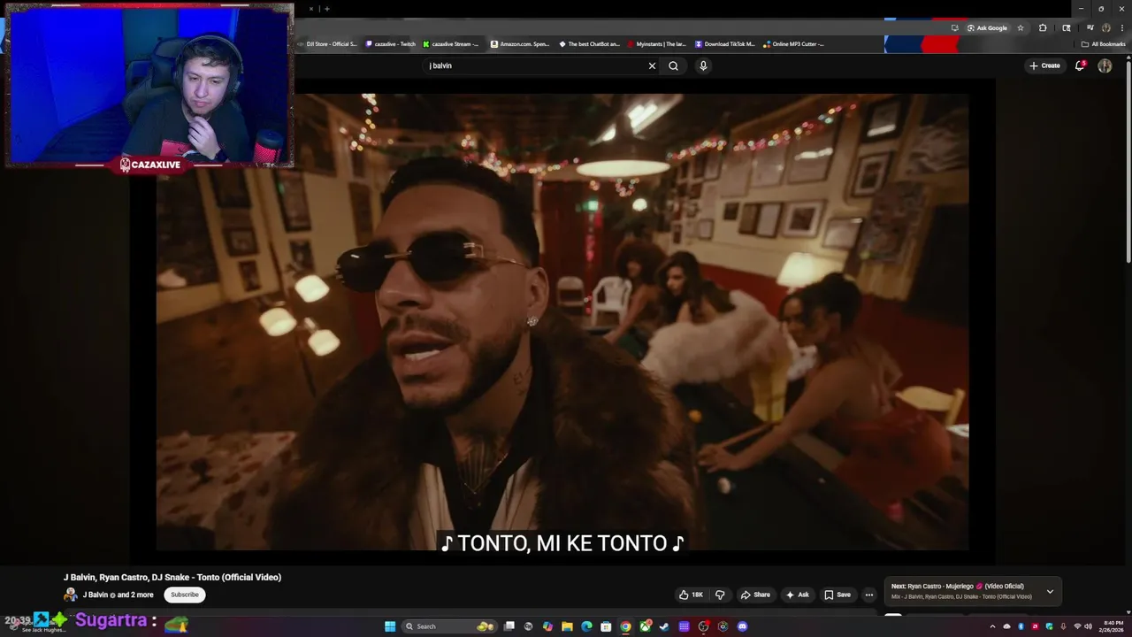Screen dimensions: 1132x637
Task: Open the YouTube notifications bell
Action: coord(1079,65)
